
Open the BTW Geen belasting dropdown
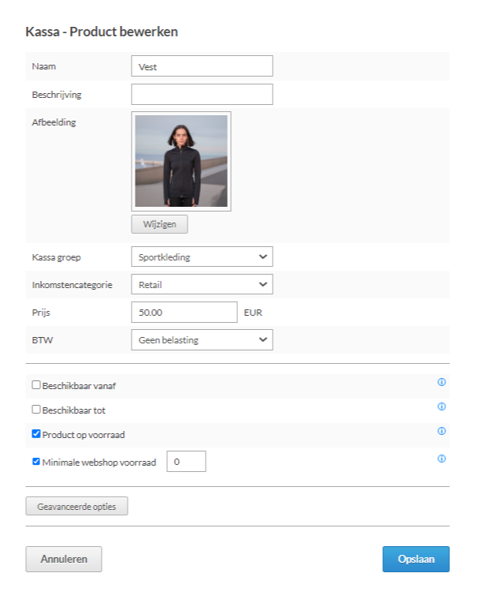(202, 339)
